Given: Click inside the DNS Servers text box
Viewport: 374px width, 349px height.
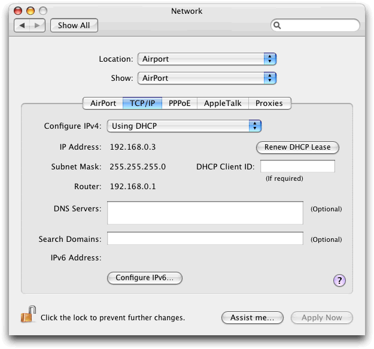Looking at the screenshot, I should [205, 213].
